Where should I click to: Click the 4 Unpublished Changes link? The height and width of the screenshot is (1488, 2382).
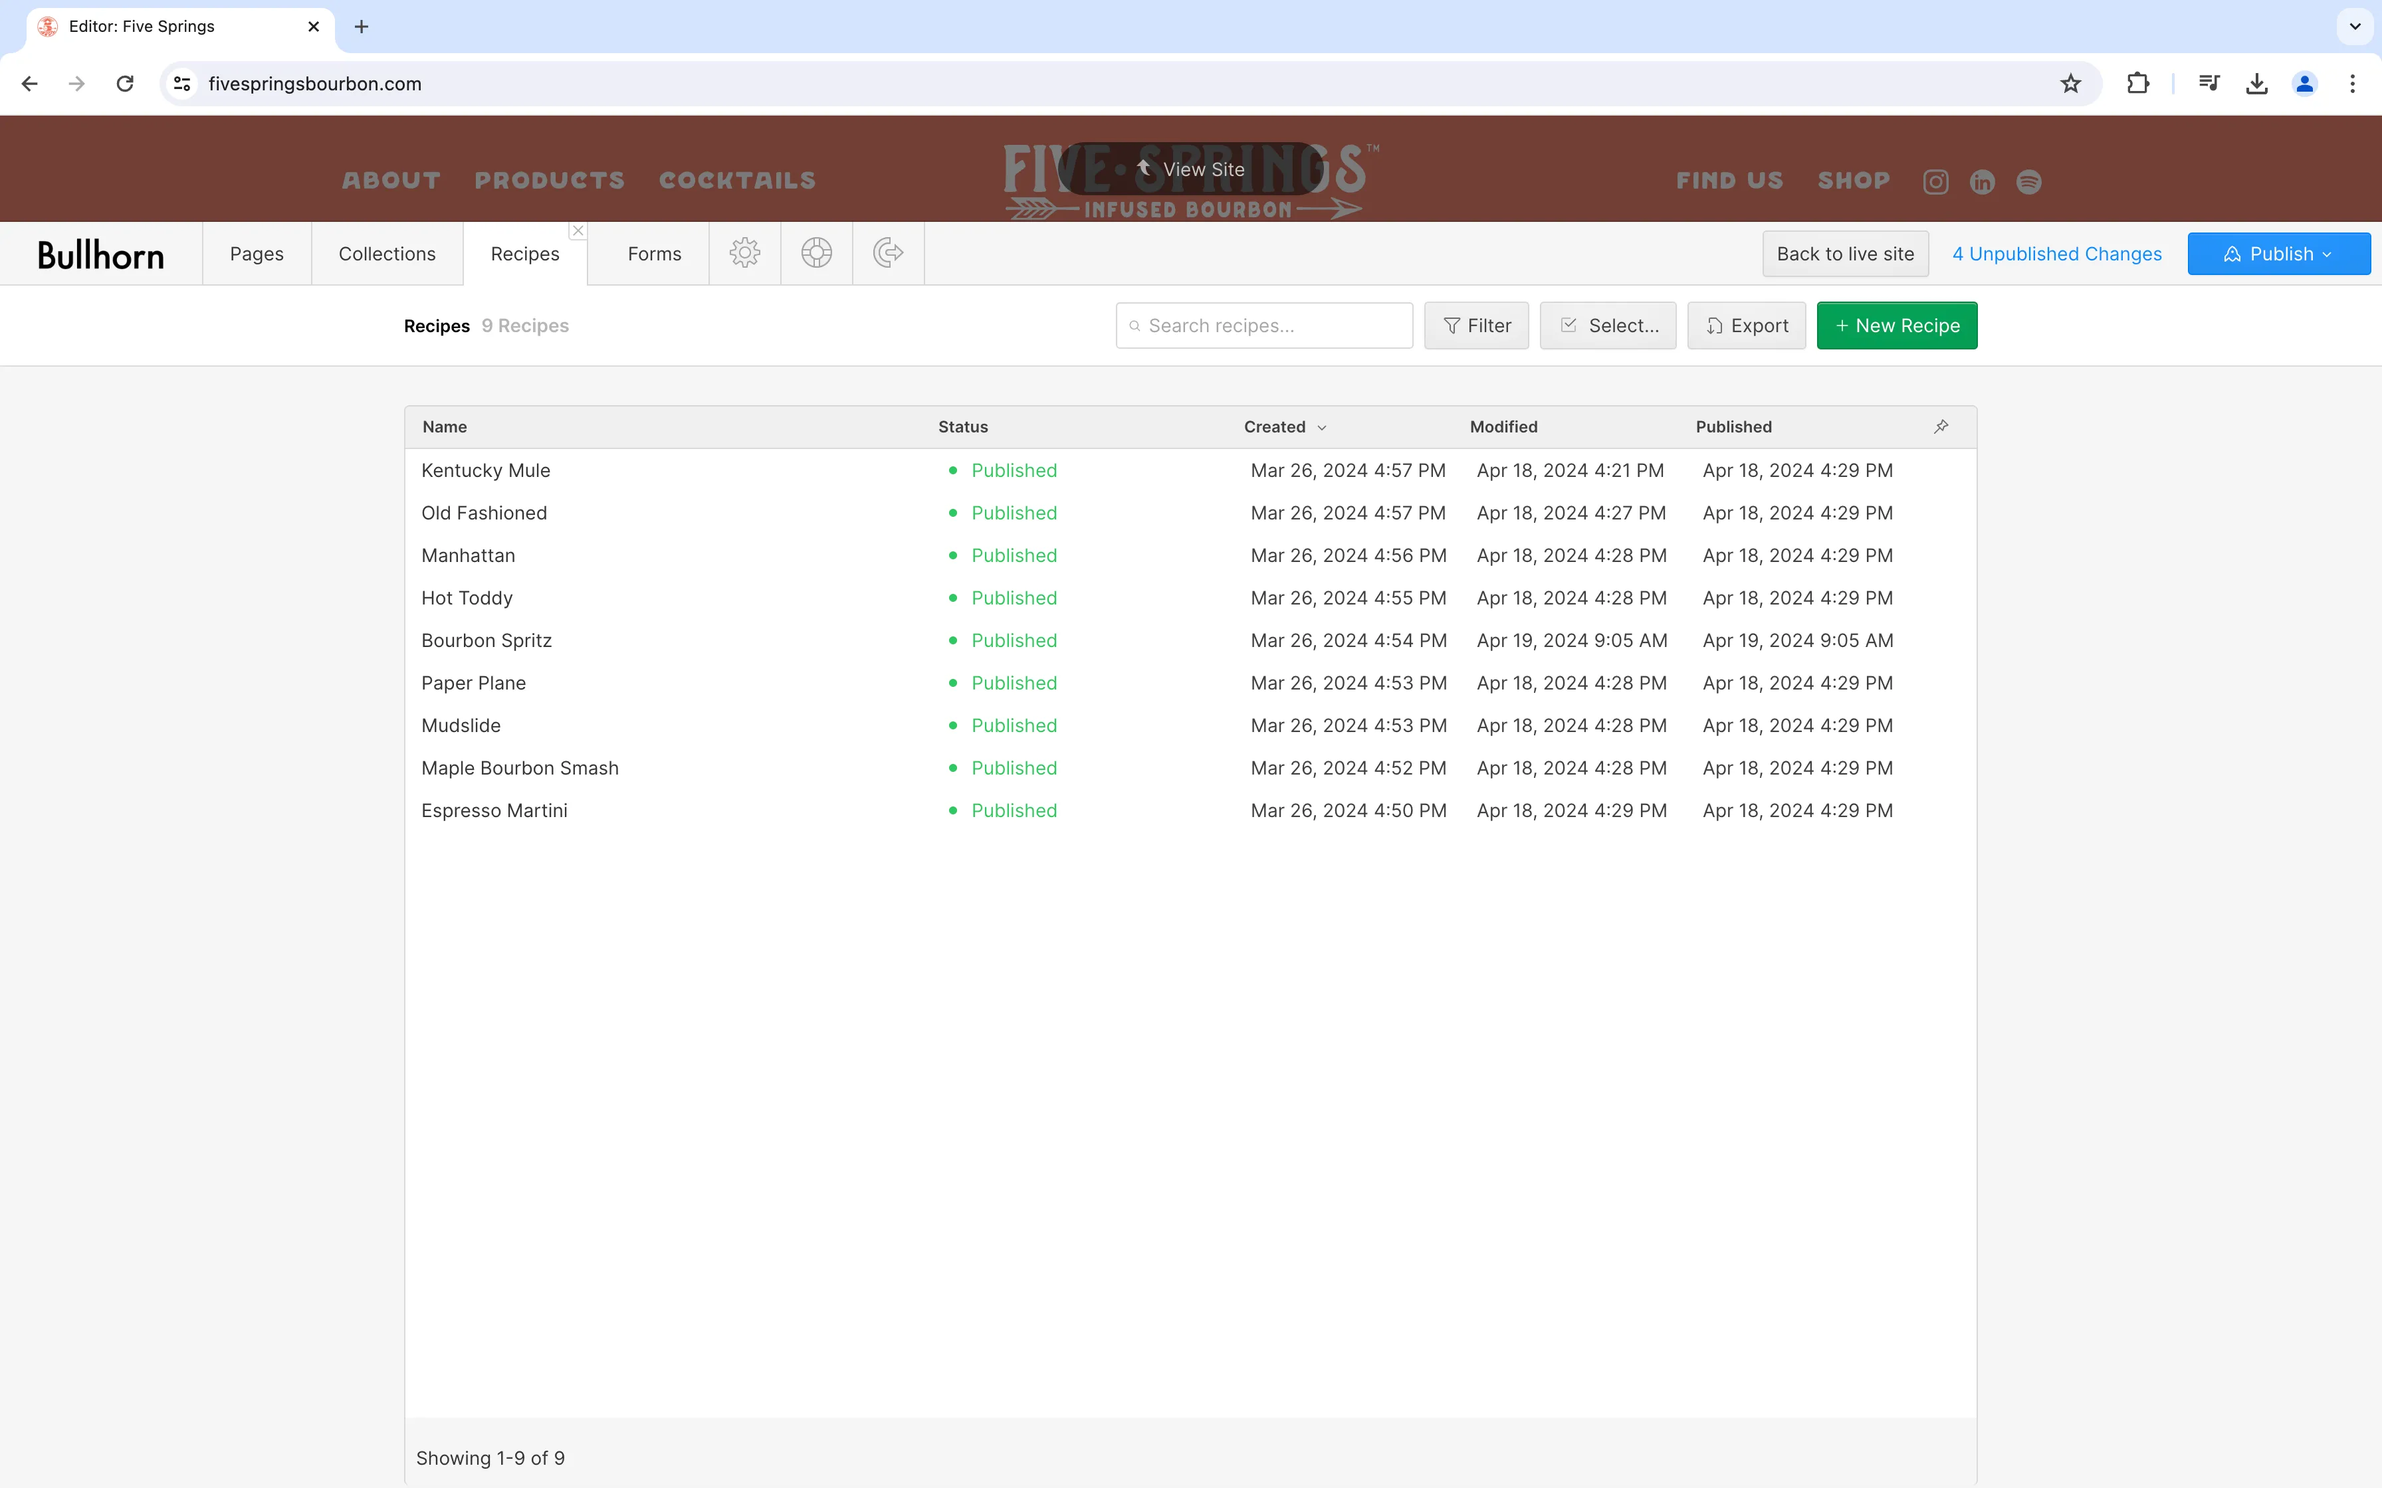point(2056,253)
